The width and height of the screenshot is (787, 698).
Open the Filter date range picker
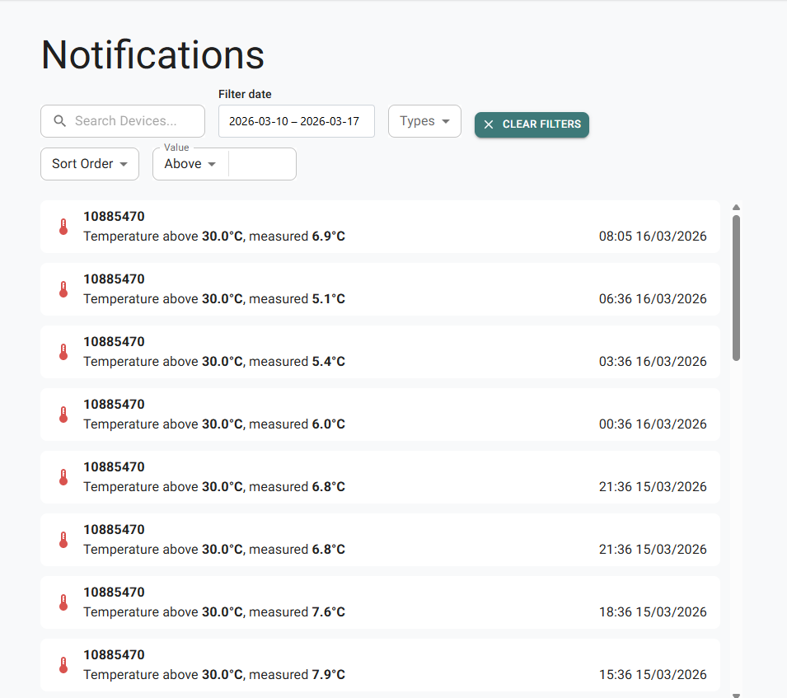pos(296,121)
